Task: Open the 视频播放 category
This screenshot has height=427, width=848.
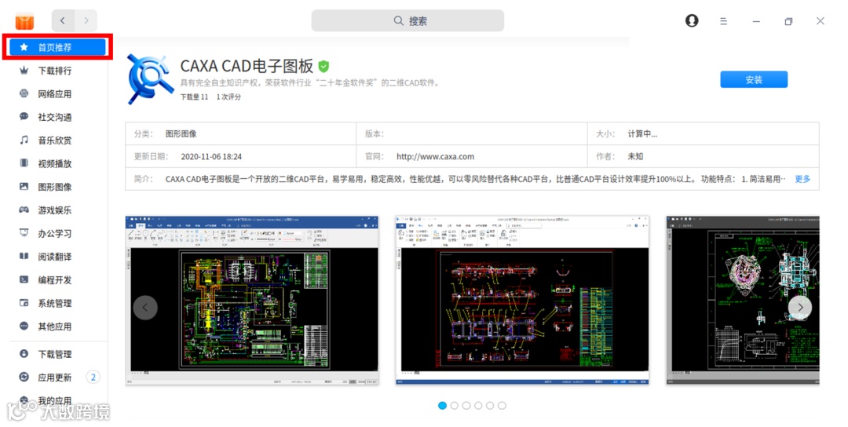Action: pos(55,163)
